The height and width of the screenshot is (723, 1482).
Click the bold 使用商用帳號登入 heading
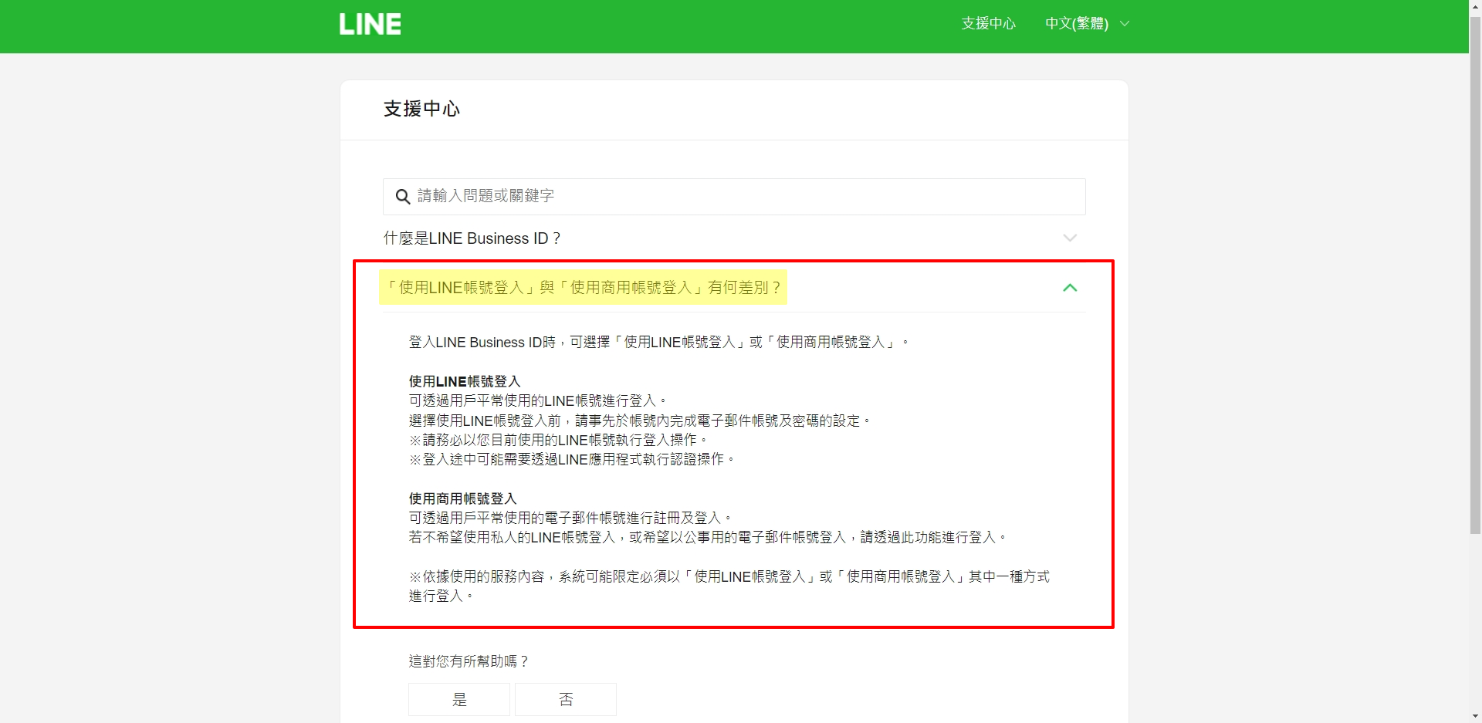coord(462,498)
